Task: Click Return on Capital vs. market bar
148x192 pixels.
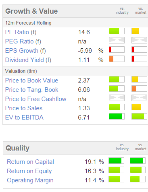Action: tap(138, 161)
